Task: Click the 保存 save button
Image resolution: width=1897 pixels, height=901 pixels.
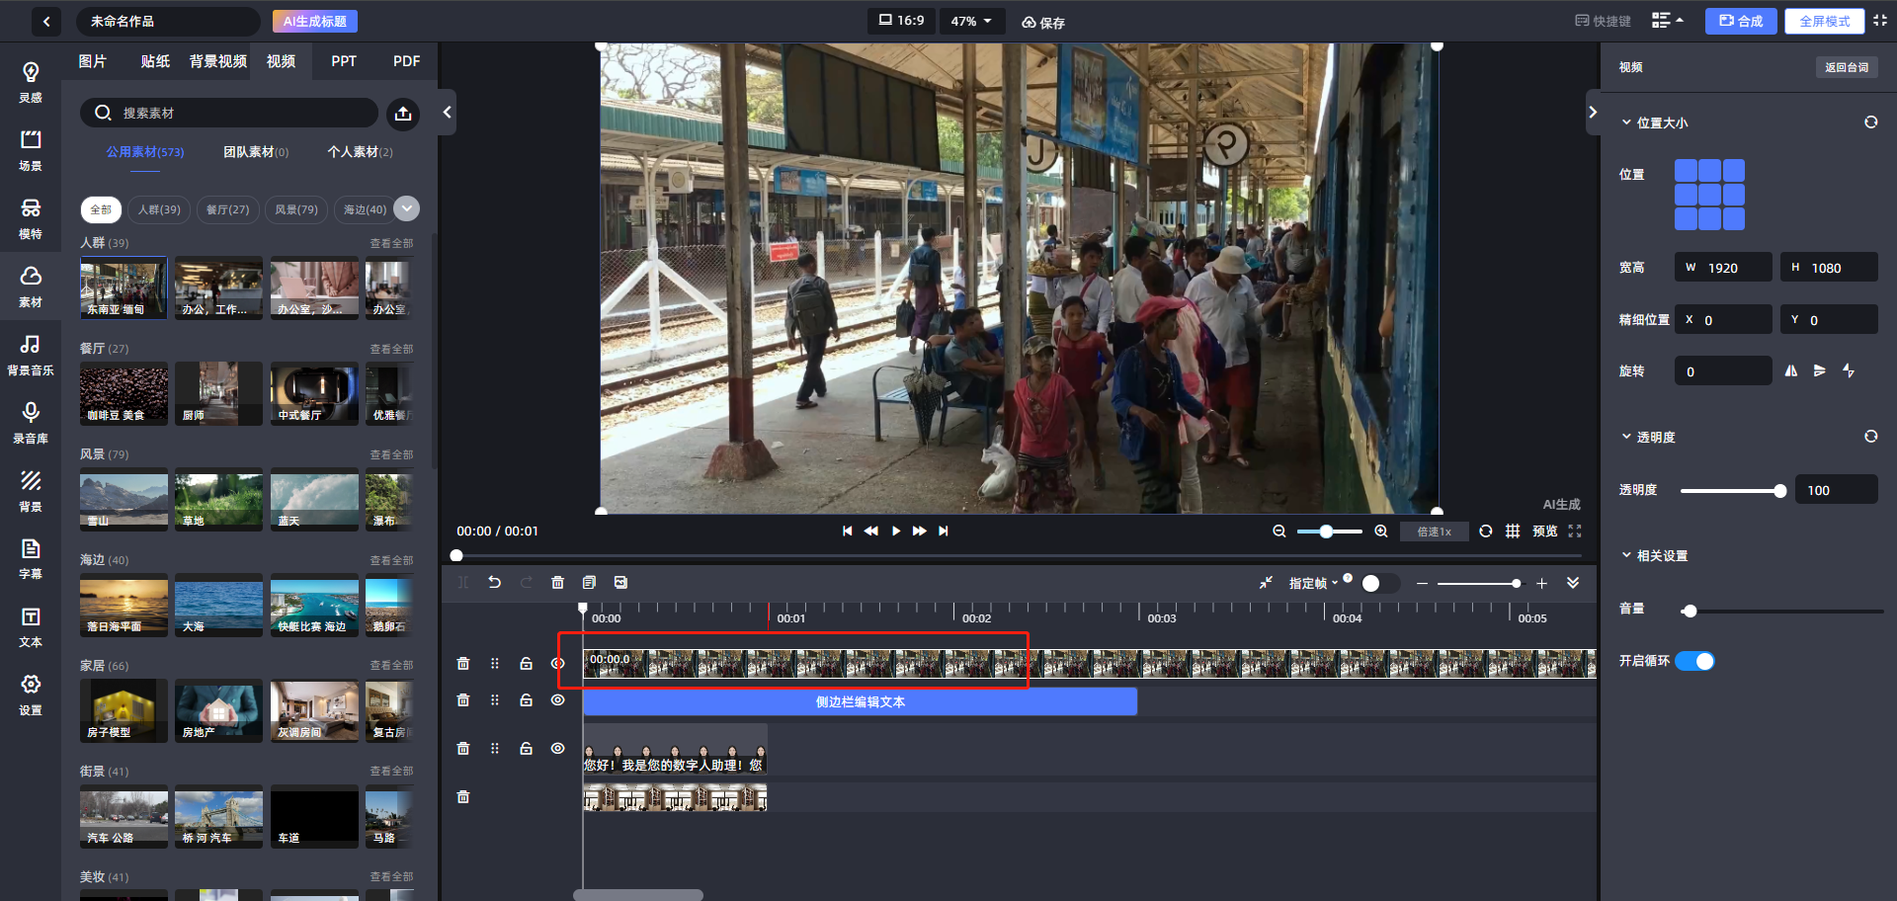Action: tap(1043, 22)
